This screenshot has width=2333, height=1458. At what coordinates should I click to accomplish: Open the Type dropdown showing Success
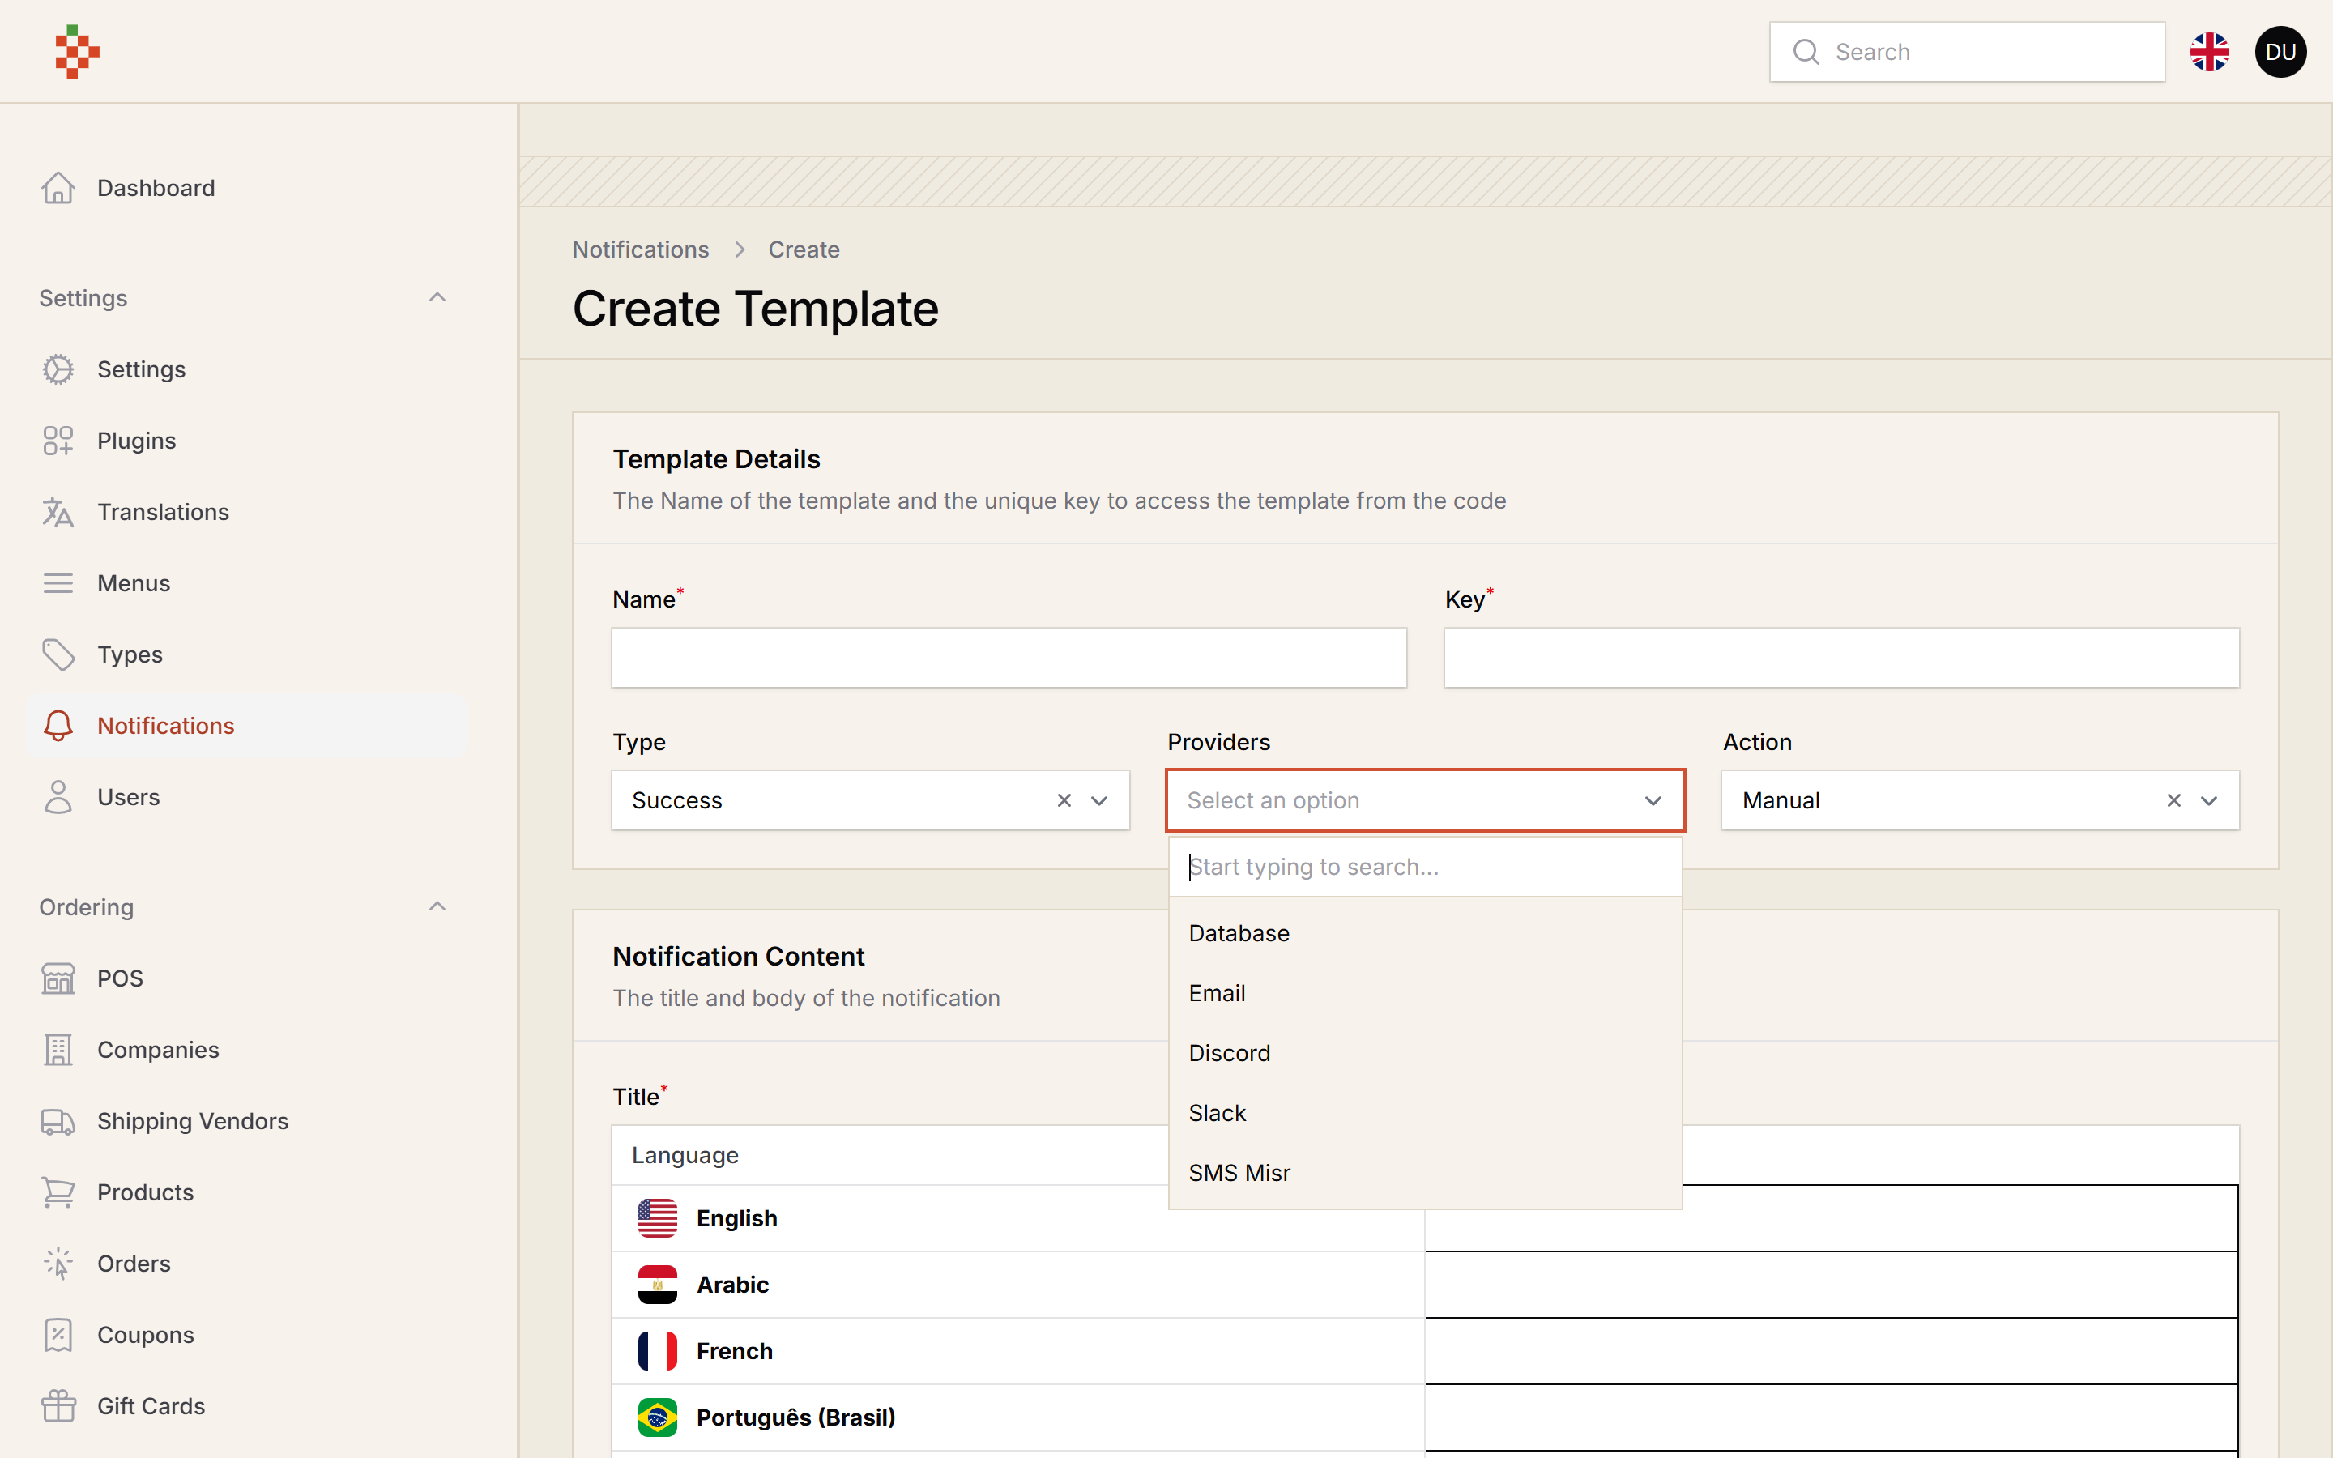[871, 800]
